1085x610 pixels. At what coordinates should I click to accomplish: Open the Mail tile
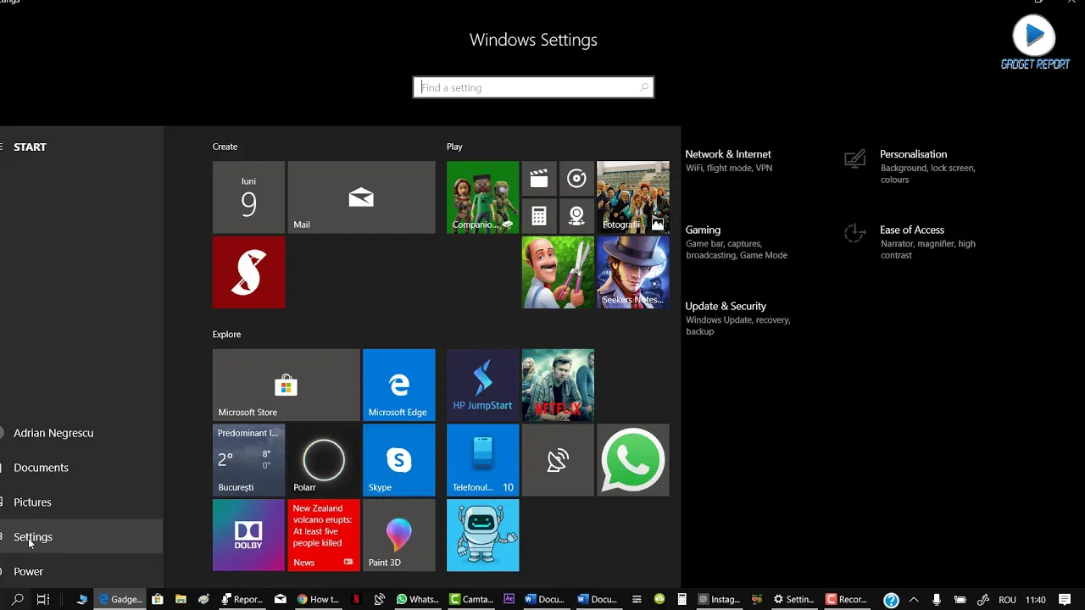pos(361,197)
